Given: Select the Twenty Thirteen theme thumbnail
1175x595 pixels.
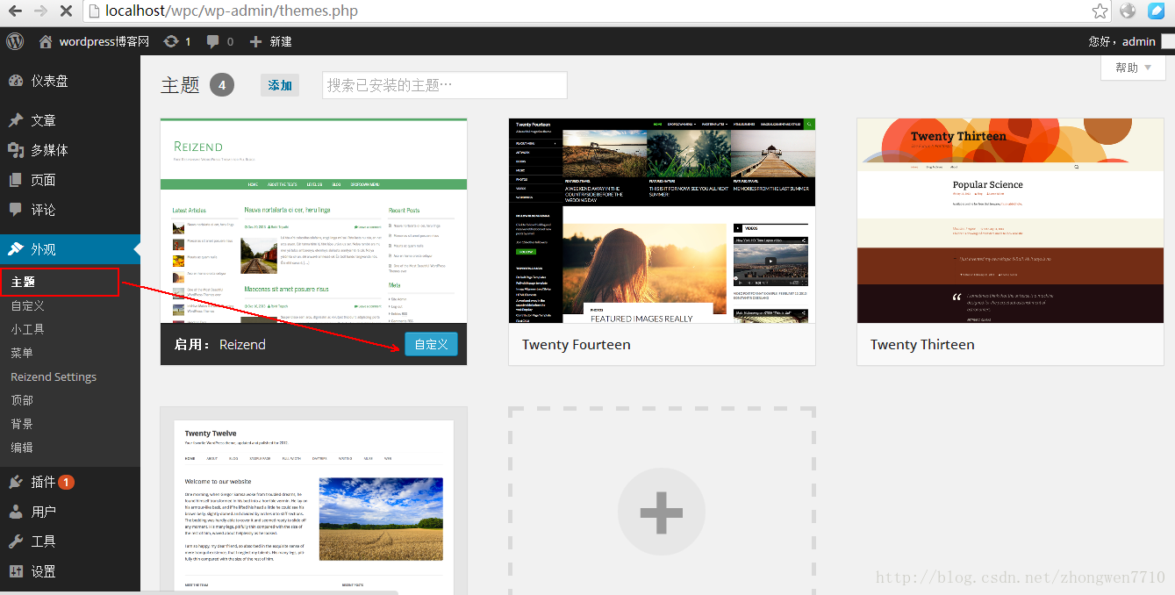Looking at the screenshot, I should (1010, 221).
